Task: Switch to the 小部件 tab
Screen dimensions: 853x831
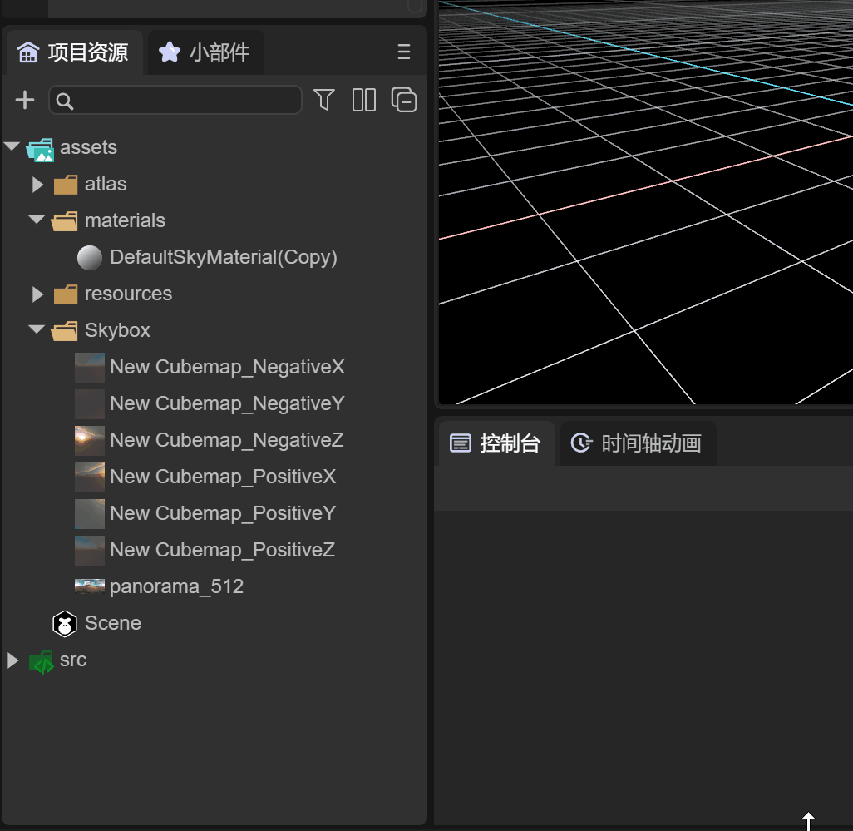Action: (x=205, y=52)
